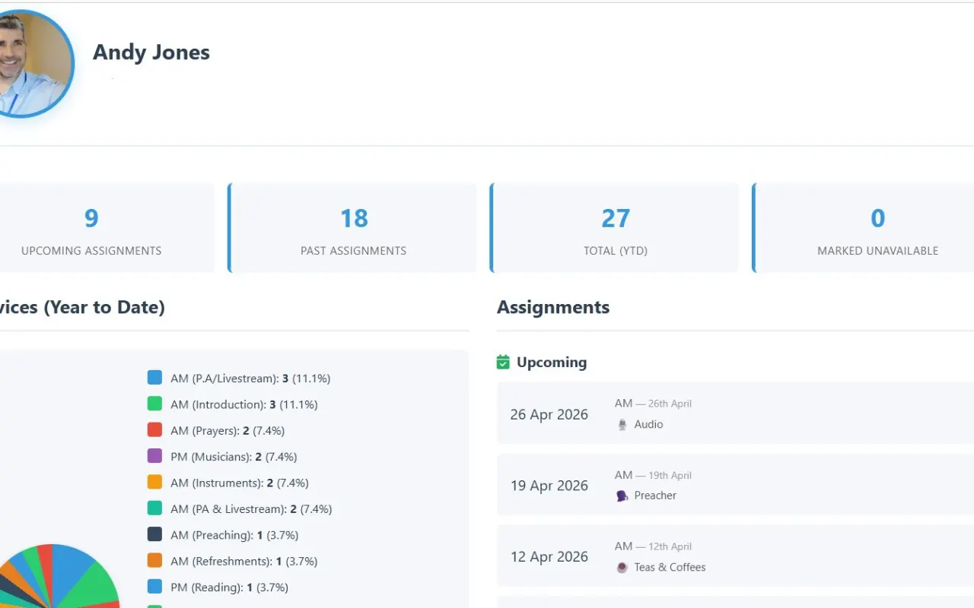The image size is (974, 608).
Task: Click the AM (P.A/Livestream) blue legend swatch
Action: [x=154, y=378]
